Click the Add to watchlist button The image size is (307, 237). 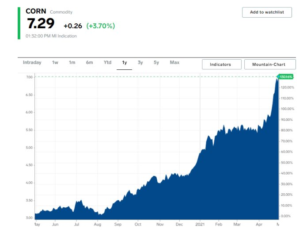(x=267, y=12)
